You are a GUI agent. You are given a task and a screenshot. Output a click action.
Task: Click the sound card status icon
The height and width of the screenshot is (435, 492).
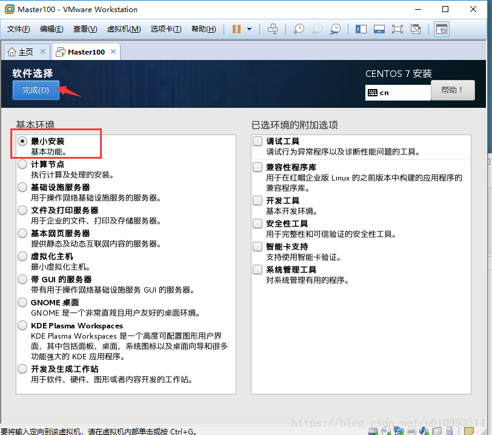click(x=424, y=431)
